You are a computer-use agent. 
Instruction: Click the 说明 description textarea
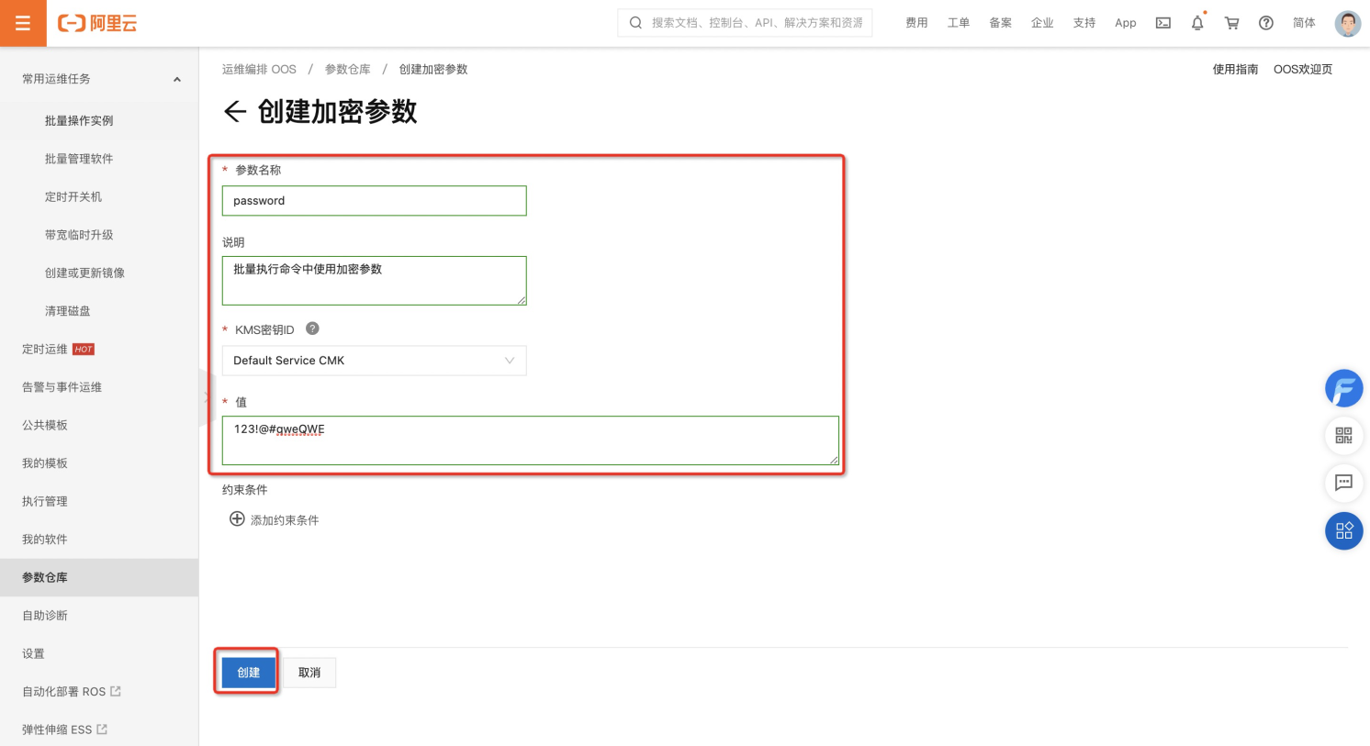pyautogui.click(x=374, y=281)
